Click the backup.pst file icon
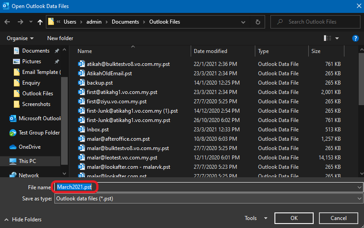The height and width of the screenshot is (228, 364). click(82, 83)
